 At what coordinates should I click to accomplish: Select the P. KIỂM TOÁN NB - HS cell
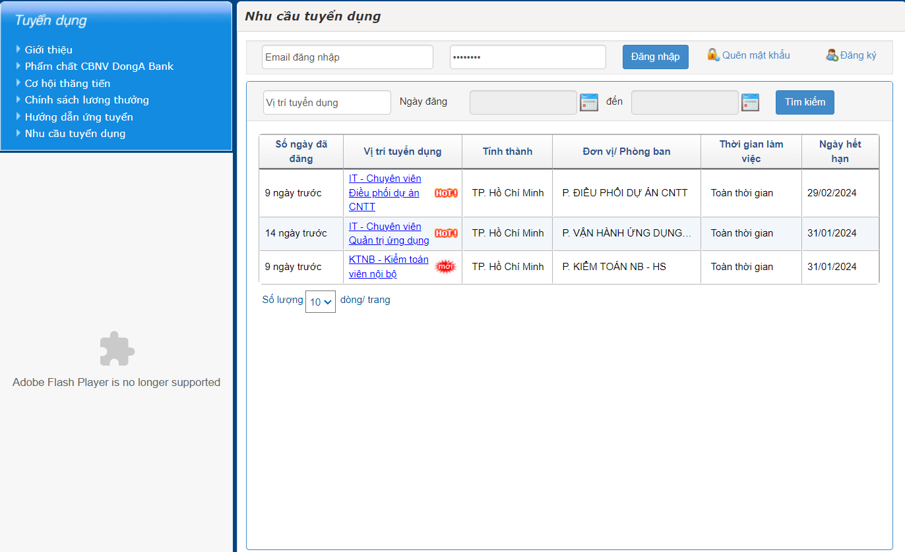(627, 267)
